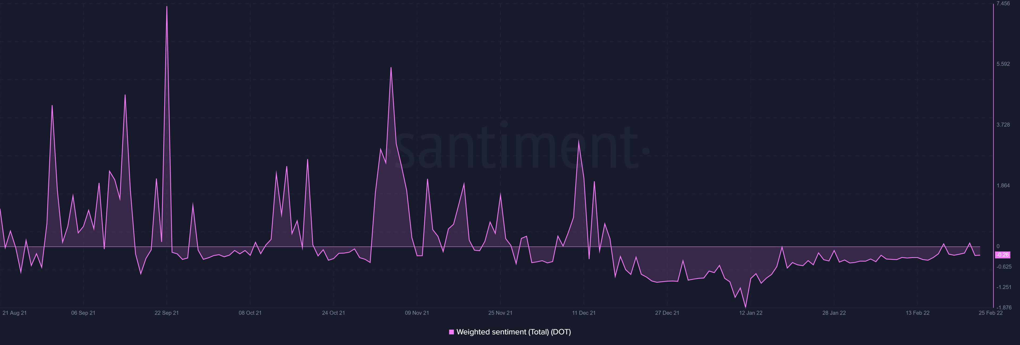Click the 22 Sep 21 date label
Image resolution: width=1020 pixels, height=345 pixels.
pyautogui.click(x=166, y=313)
